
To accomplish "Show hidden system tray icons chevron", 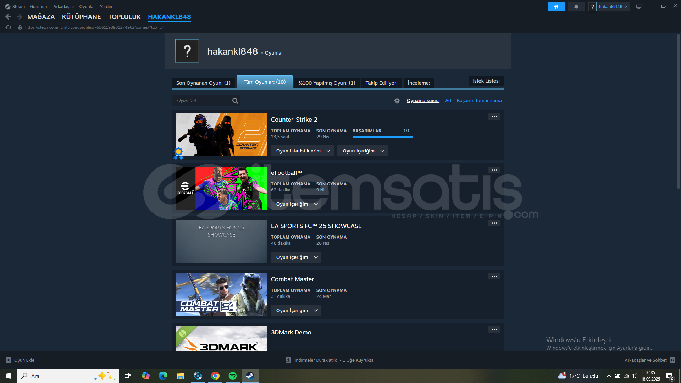I will point(609,376).
